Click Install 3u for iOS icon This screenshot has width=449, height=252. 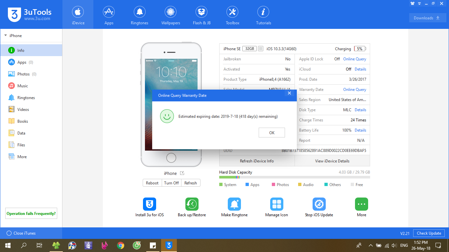149,204
